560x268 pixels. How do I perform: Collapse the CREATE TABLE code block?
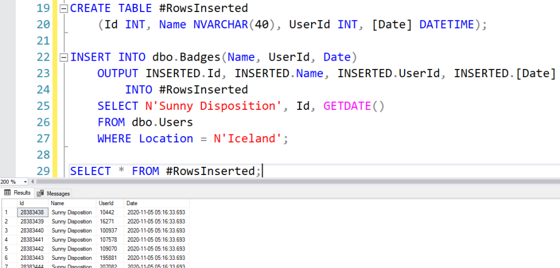point(63,9)
